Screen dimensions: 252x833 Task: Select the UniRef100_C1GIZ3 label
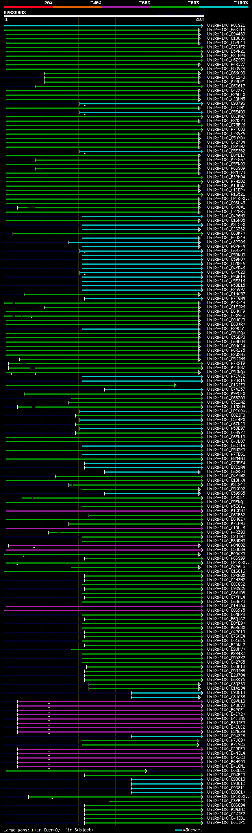226,385
